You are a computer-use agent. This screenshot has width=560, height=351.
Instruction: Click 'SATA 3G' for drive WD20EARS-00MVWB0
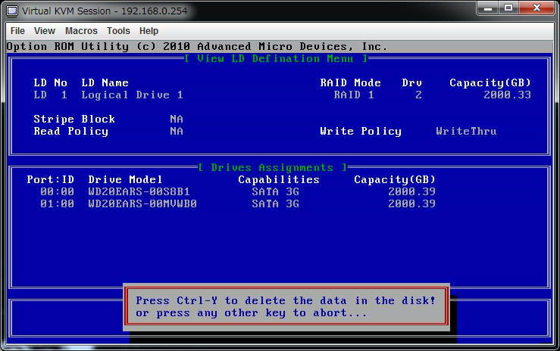[275, 203]
